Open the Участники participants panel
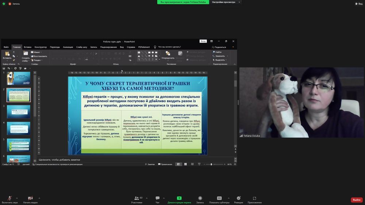 coord(136,198)
